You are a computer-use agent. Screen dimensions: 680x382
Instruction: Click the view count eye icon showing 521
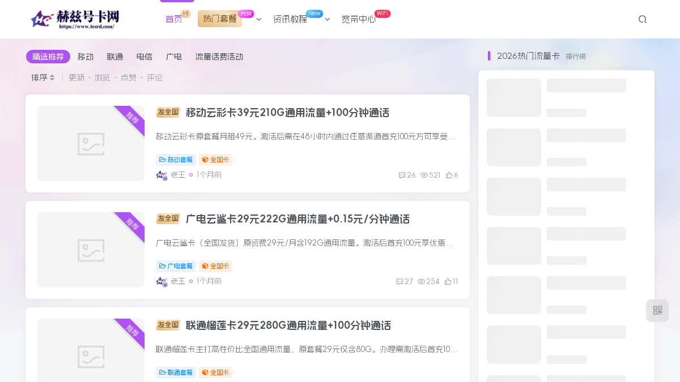424,175
